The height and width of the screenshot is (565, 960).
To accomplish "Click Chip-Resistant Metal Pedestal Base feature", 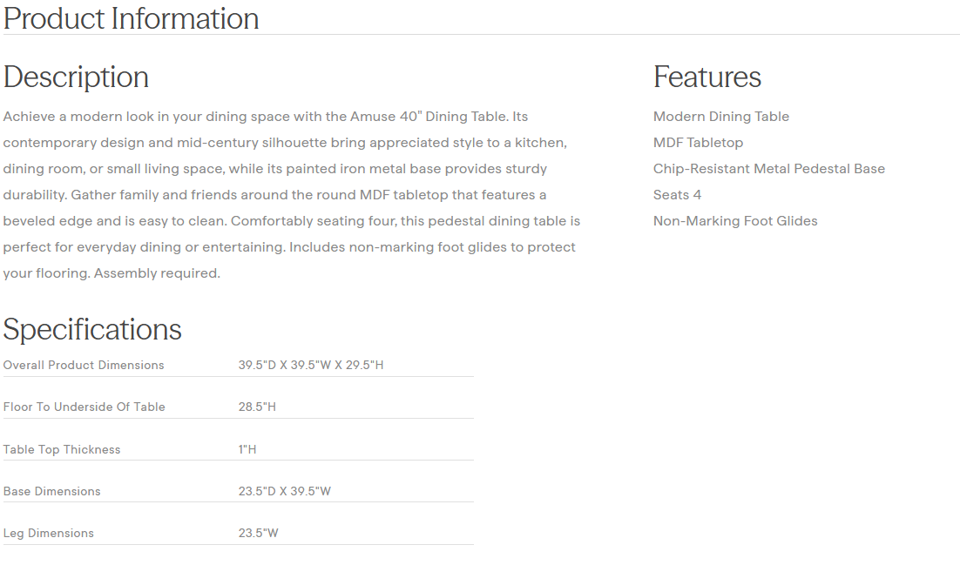I will (x=768, y=169).
